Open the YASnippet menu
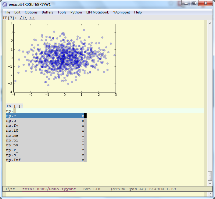 click(x=122, y=12)
